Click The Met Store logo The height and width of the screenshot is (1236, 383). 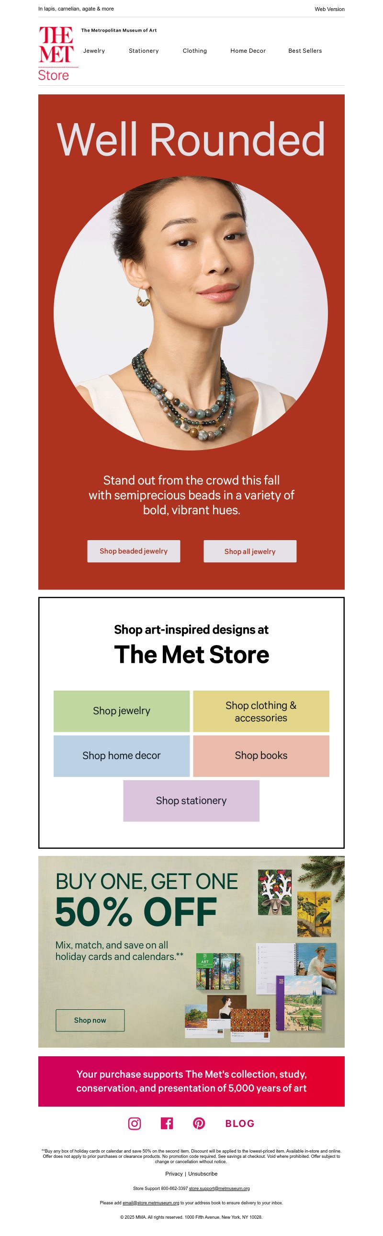[56, 54]
